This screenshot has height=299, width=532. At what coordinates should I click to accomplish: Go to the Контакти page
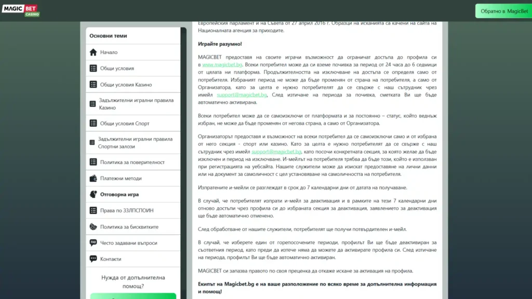coord(133,259)
